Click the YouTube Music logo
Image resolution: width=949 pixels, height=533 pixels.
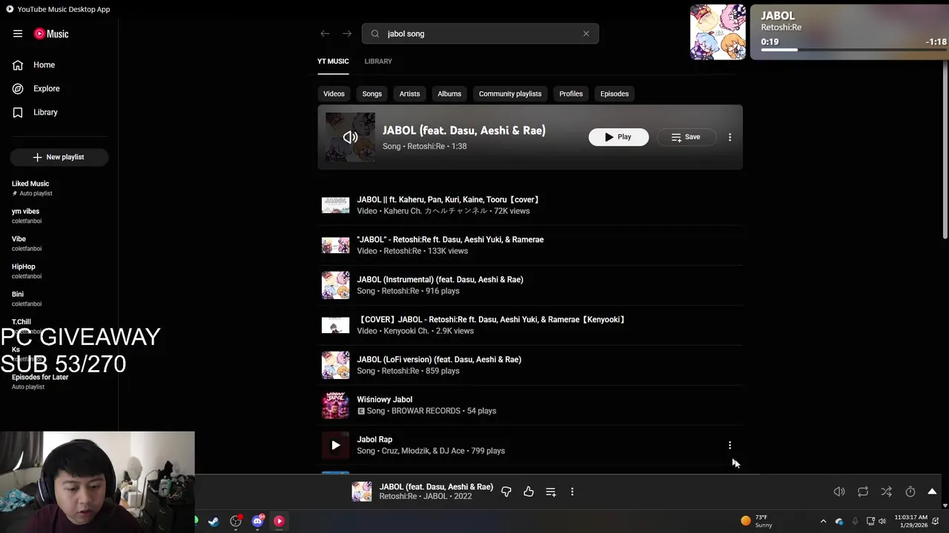[x=51, y=33]
